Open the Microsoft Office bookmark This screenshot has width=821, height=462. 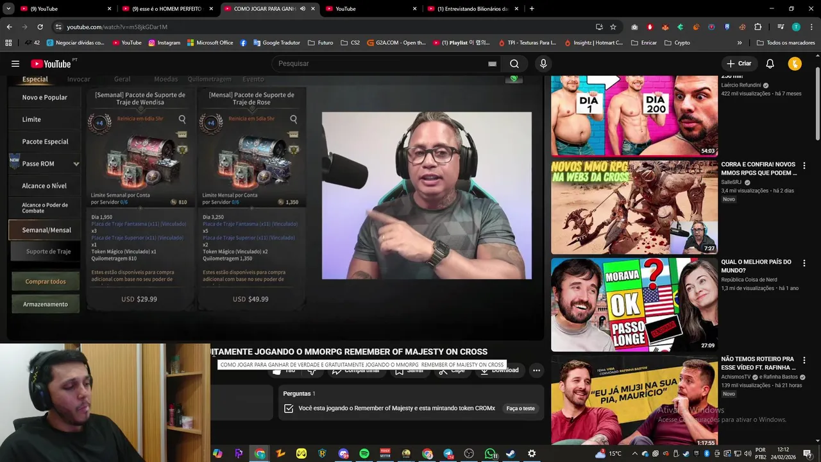[x=210, y=43]
